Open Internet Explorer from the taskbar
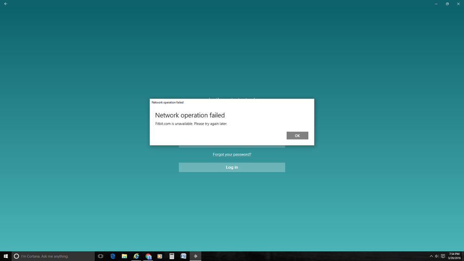The height and width of the screenshot is (261, 464). pyautogui.click(x=136, y=256)
